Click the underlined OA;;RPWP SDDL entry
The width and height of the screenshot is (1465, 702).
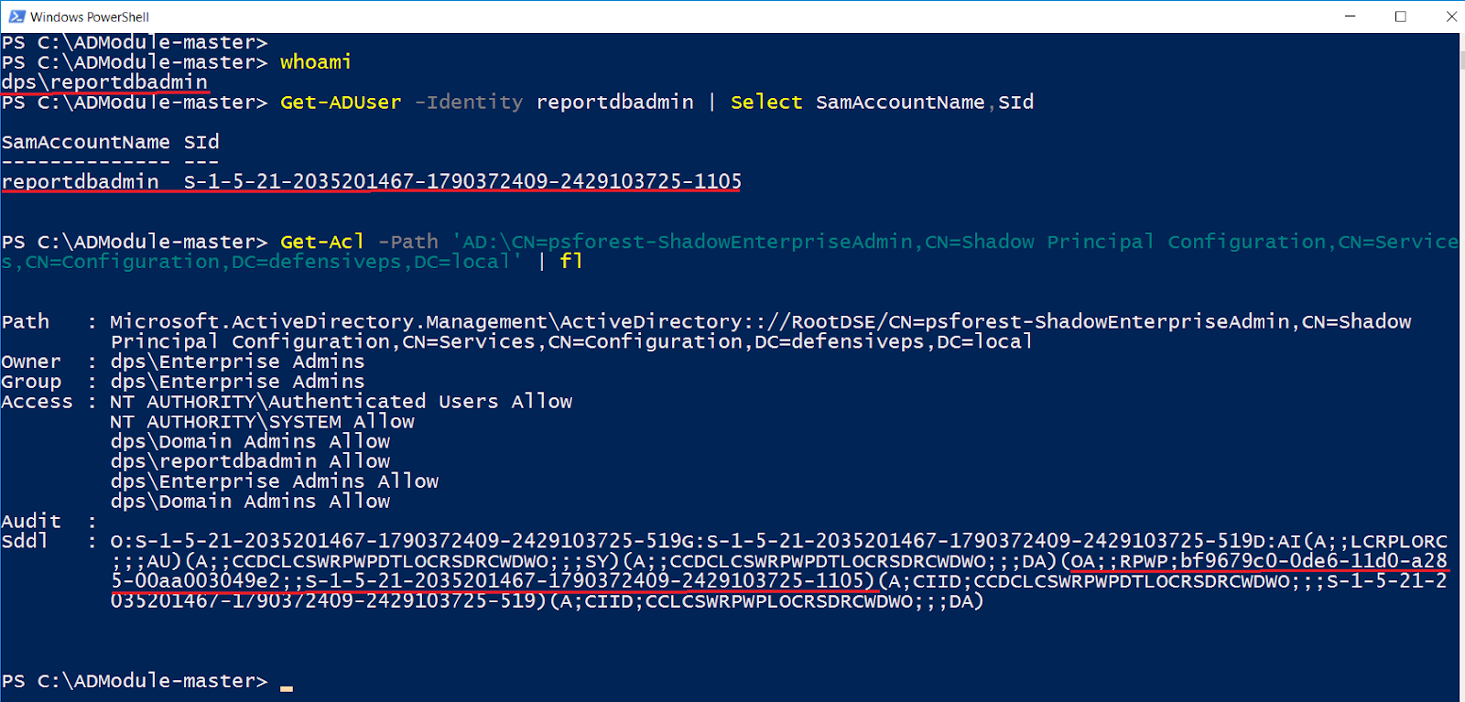click(x=778, y=571)
